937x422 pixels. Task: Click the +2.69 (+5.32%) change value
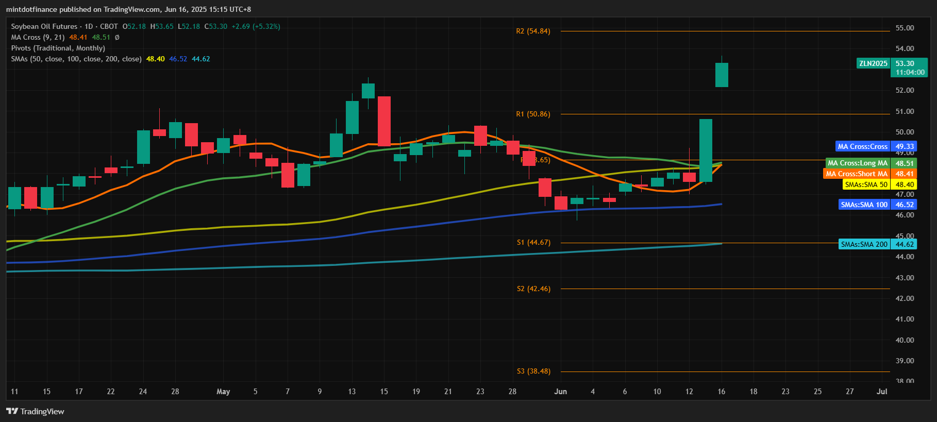point(256,26)
